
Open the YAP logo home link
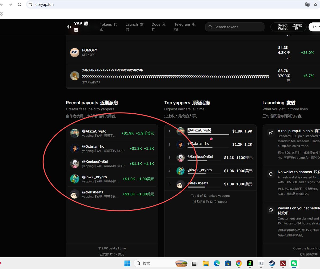(78, 27)
